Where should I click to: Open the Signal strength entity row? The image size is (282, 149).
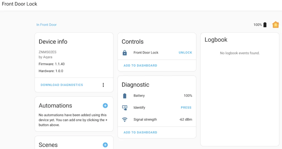(157, 120)
